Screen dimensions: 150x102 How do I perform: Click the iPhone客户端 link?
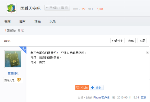tap(101, 97)
